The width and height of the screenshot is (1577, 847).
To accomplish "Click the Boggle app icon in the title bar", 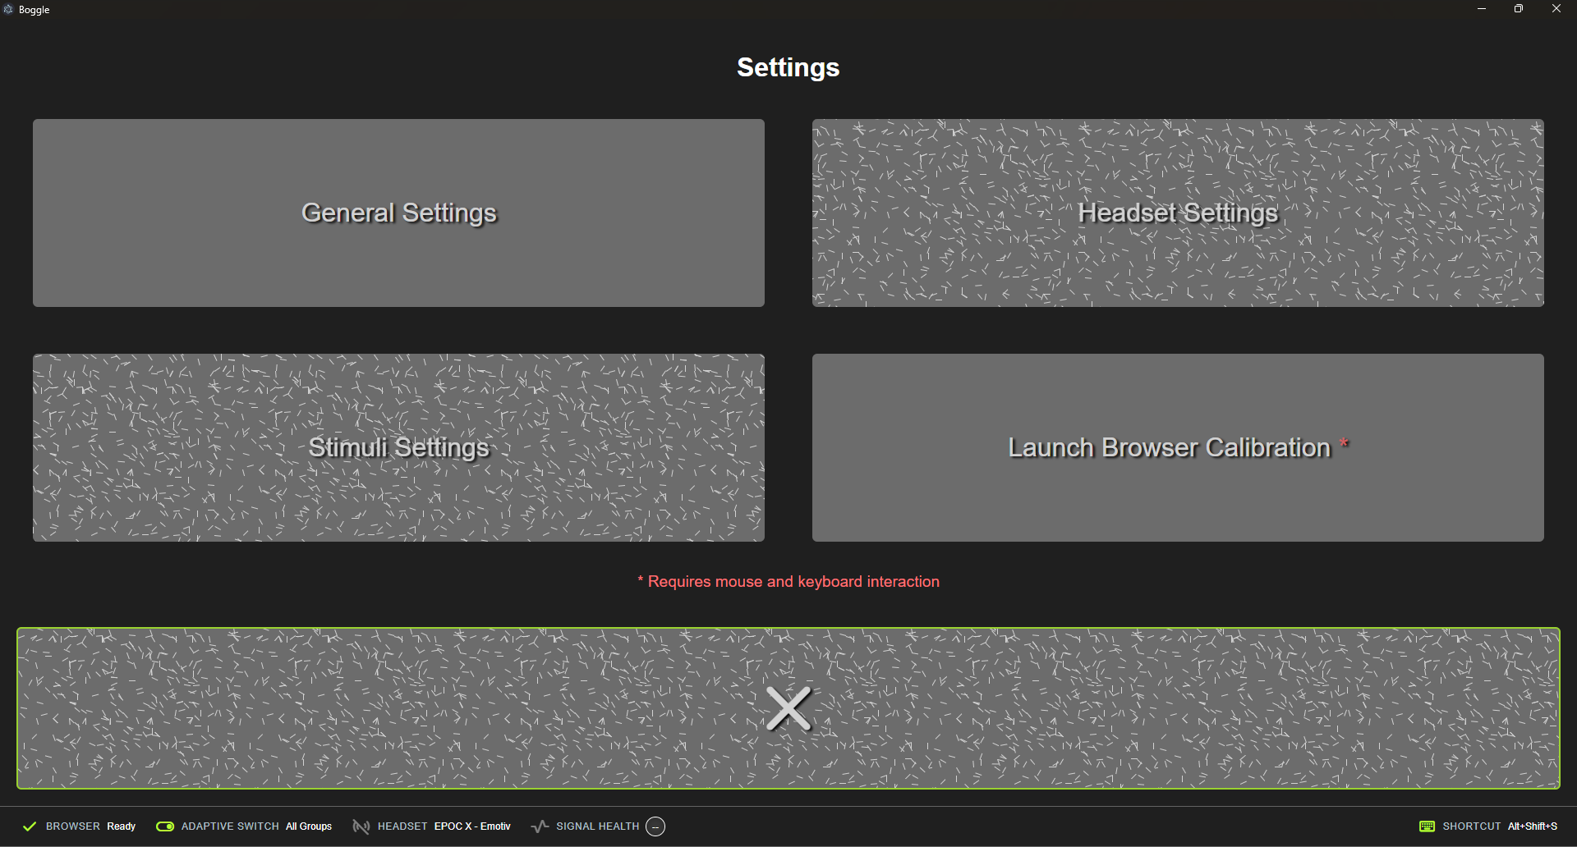I will pyautogui.click(x=8, y=9).
